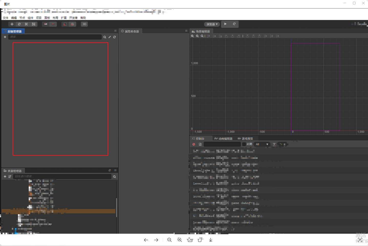The width and height of the screenshot is (368, 246).
Task: Align selected nodes to bottom
Action: [220, 36]
